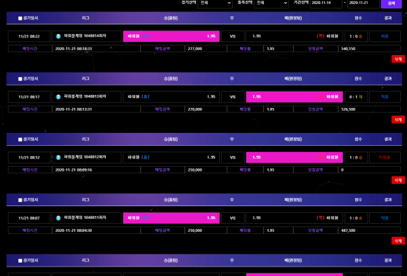Click the match time 11/21 08:07
The width and height of the screenshot is (407, 276).
29,218
